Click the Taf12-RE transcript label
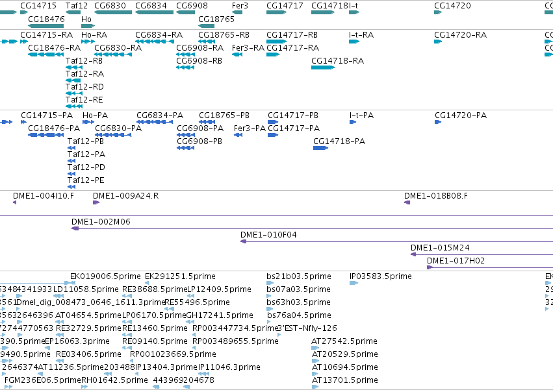 [x=84, y=100]
